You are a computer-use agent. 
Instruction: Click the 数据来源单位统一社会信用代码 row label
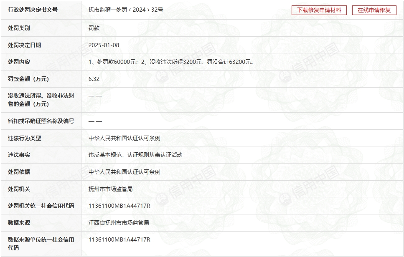point(41,244)
